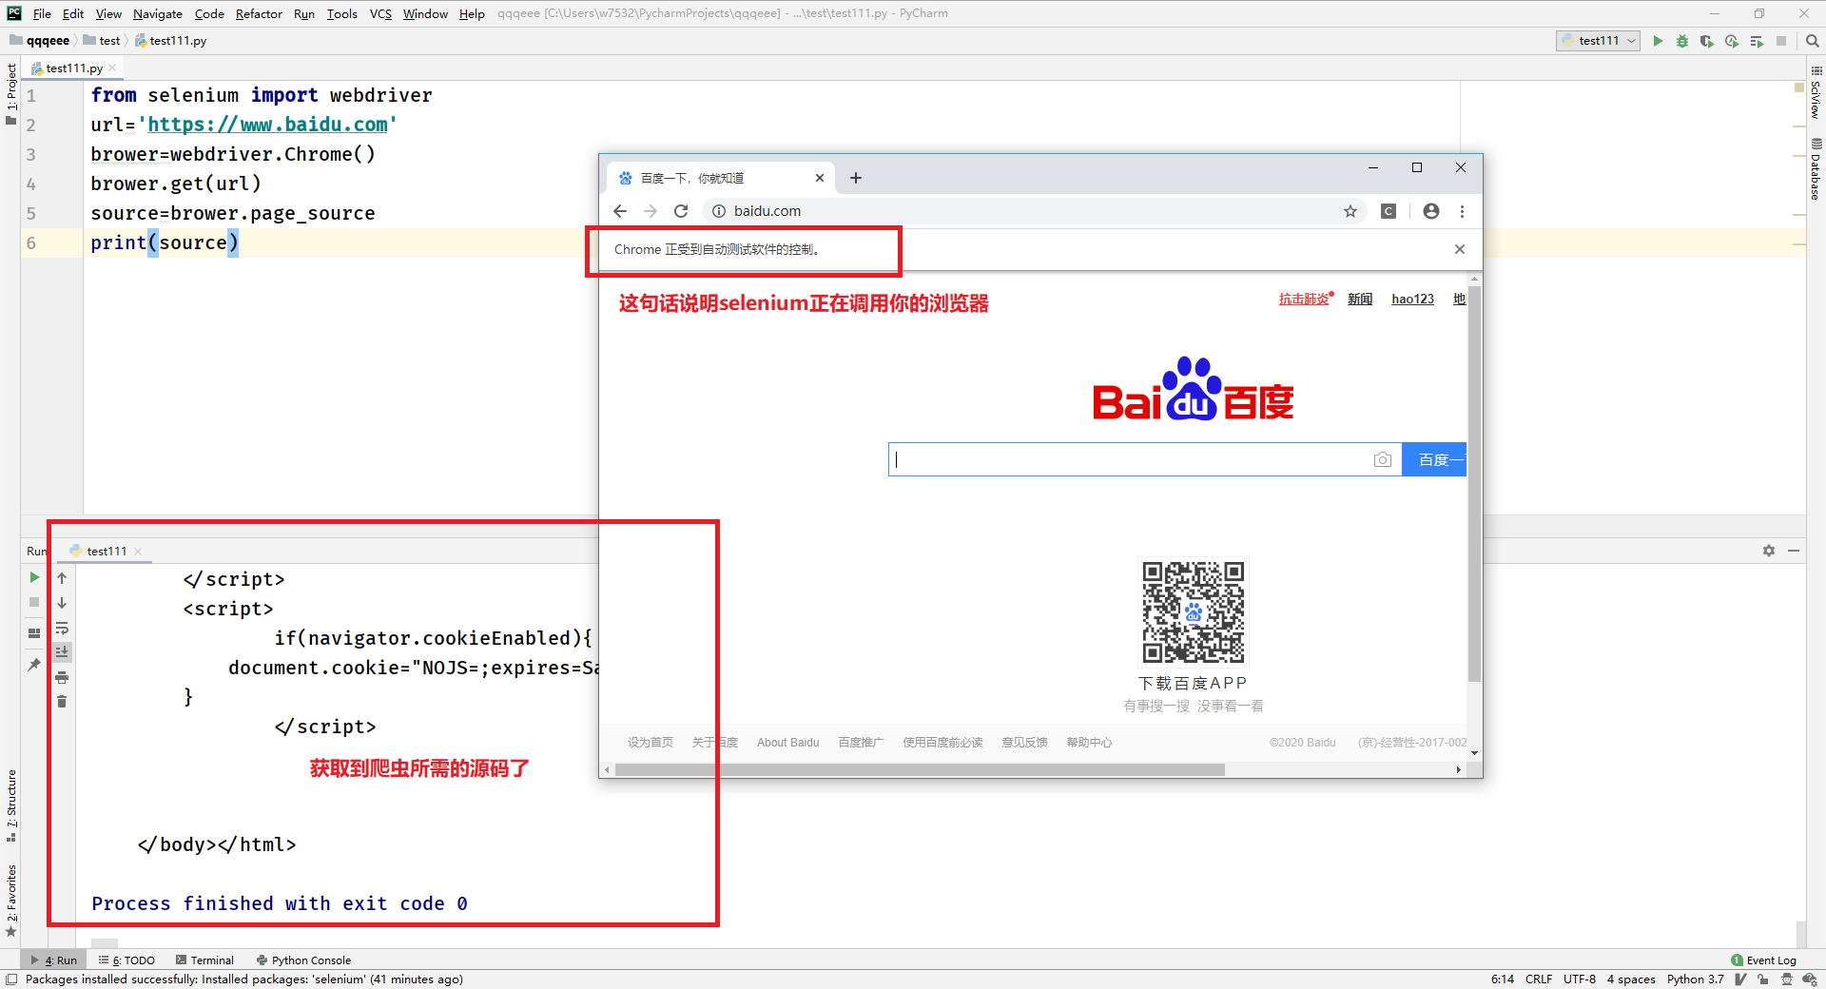Click the inspection profile hat icon
The height and width of the screenshot is (989, 1826).
pos(1787,979)
